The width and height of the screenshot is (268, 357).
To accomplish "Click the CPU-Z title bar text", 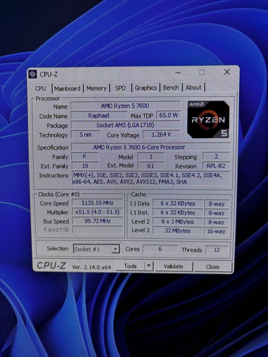I will pyautogui.click(x=49, y=74).
